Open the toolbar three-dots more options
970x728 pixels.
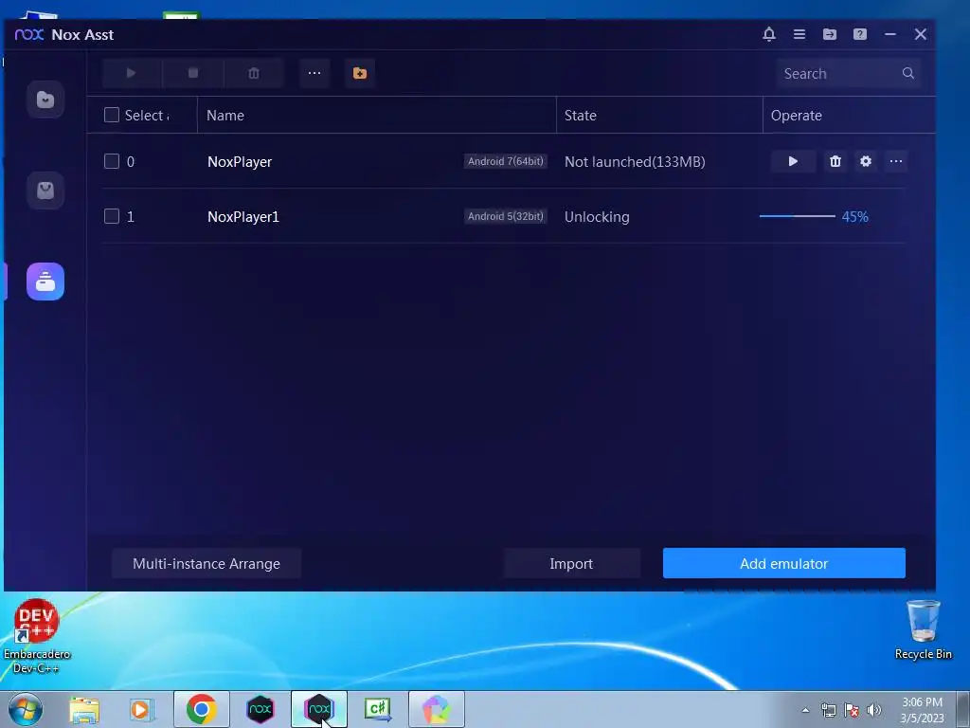(x=314, y=73)
